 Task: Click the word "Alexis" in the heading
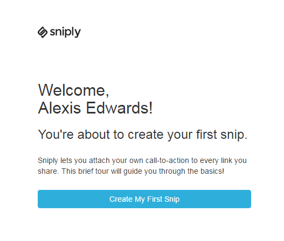pos(59,108)
